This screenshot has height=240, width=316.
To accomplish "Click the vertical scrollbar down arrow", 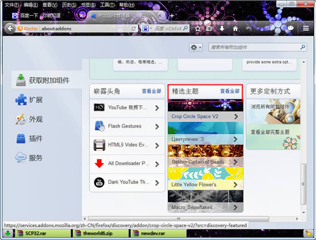I will (304, 212).
